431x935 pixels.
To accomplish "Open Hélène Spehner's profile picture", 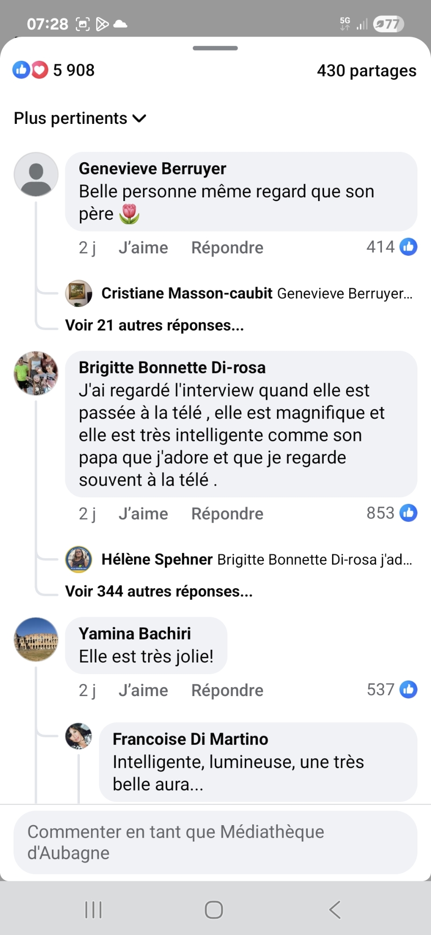I will (x=78, y=559).
